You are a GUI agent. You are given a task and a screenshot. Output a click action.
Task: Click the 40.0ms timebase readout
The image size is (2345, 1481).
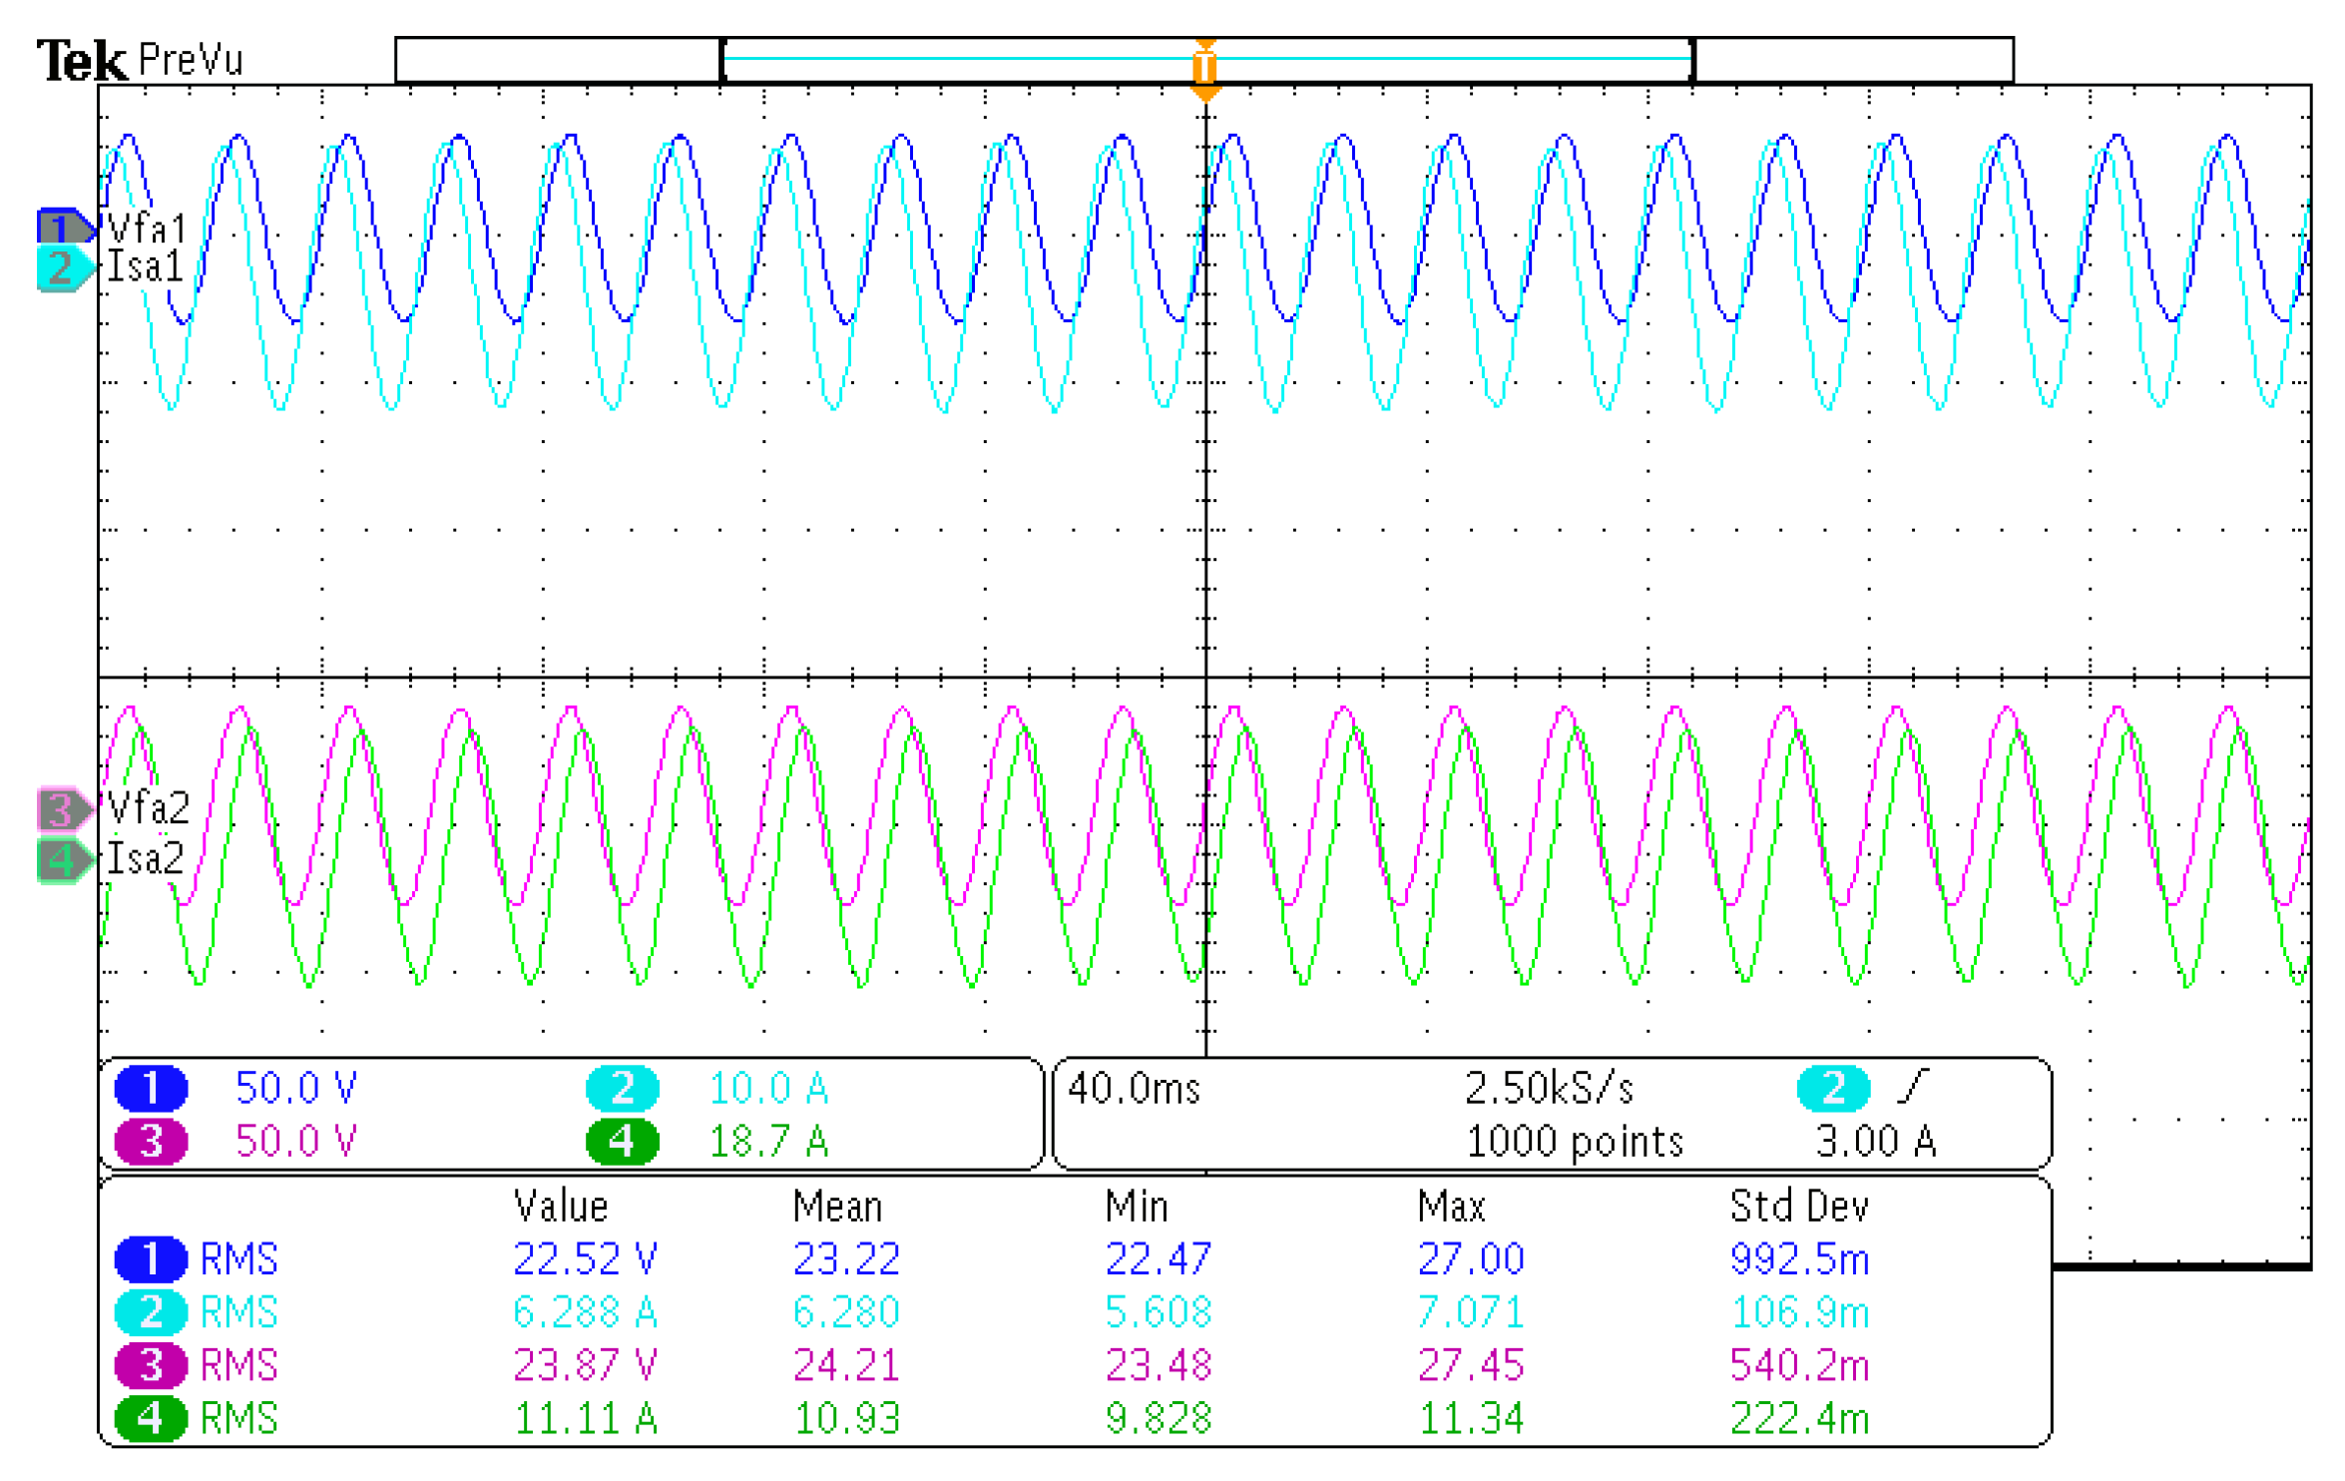pyautogui.click(x=1134, y=1089)
